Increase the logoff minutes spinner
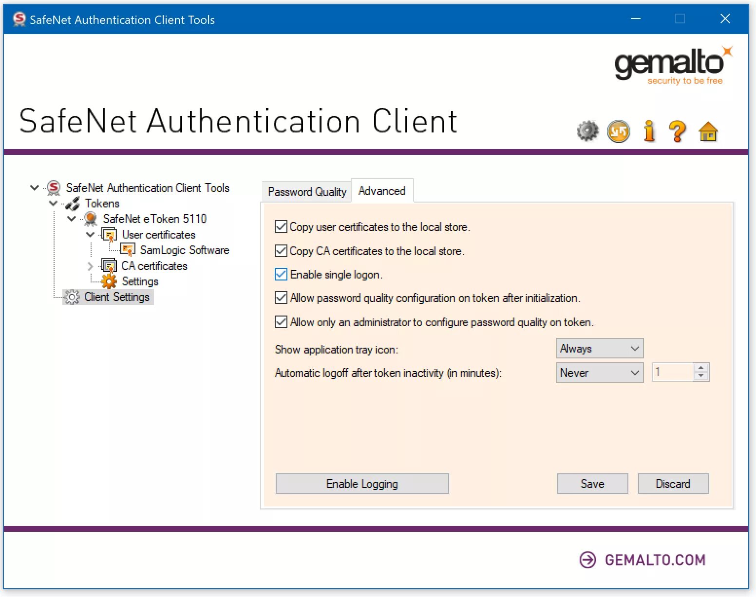Viewport: 756px width, 597px height. 701,368
